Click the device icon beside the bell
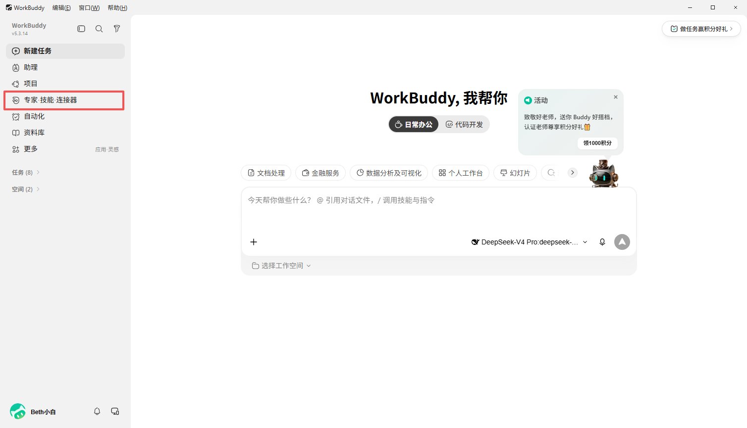Image resolution: width=747 pixels, height=428 pixels. point(115,411)
